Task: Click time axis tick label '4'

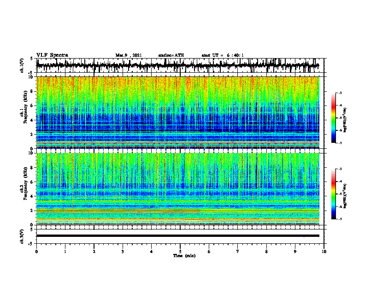Action: point(152,252)
